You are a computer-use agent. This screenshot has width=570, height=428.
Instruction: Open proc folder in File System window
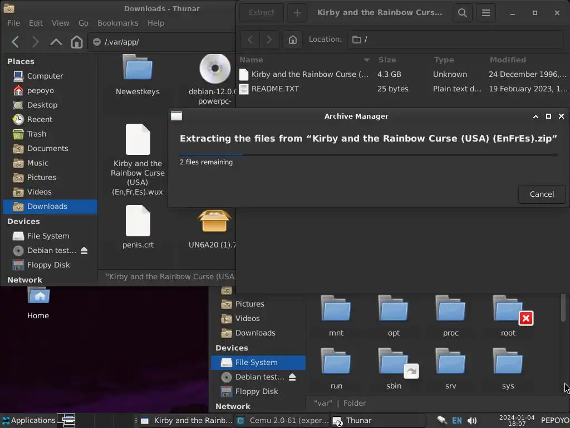coord(451,316)
